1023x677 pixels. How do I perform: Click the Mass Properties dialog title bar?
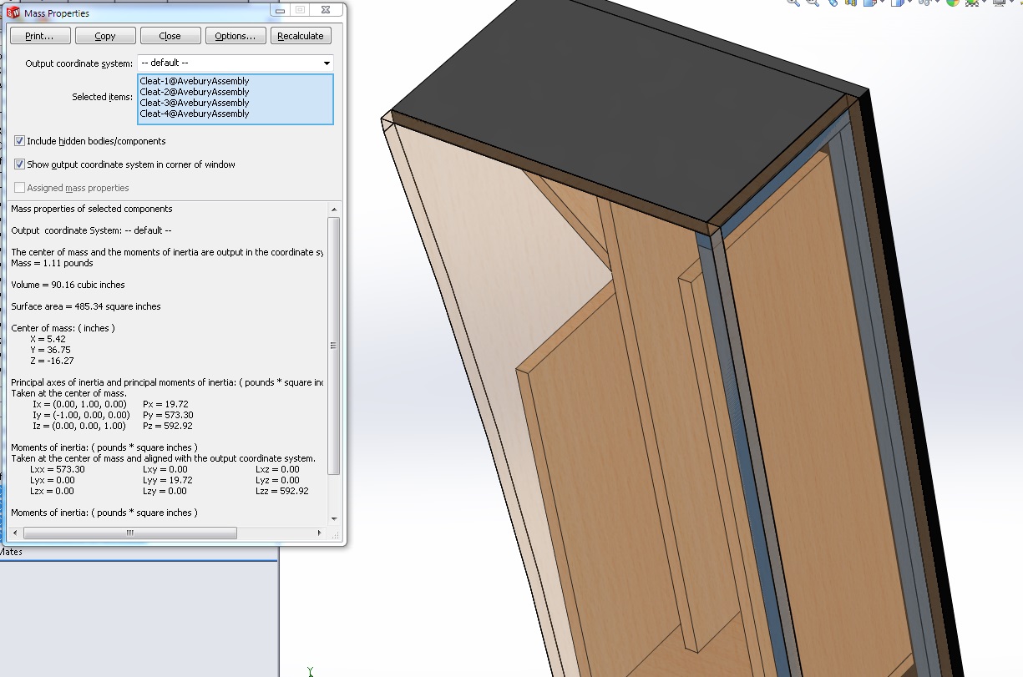click(x=142, y=13)
